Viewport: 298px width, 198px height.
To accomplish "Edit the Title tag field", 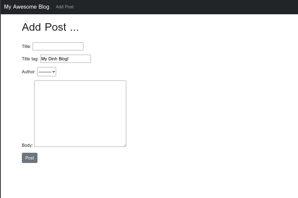I will 65,59.
